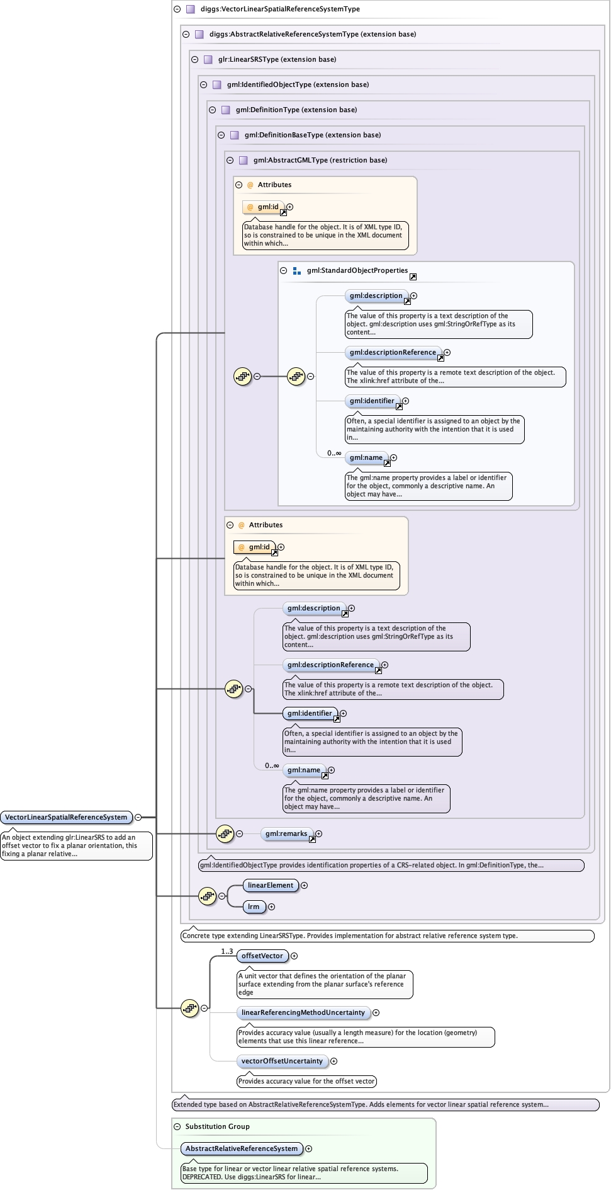The height and width of the screenshot is (1190, 611).
Task: Expand the offsetVector element
Action: coord(294,956)
